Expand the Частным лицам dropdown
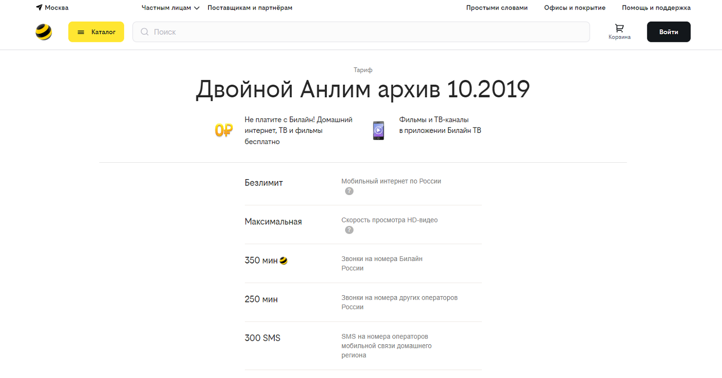Image resolution: width=722 pixels, height=378 pixels. pos(170,8)
